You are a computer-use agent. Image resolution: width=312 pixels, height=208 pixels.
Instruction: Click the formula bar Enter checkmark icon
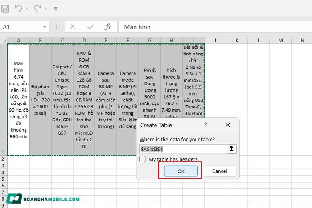90,27
